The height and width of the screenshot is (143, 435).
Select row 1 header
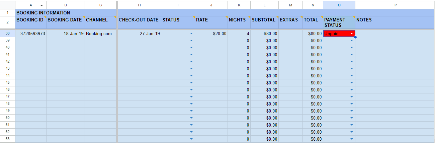pos(7,13)
